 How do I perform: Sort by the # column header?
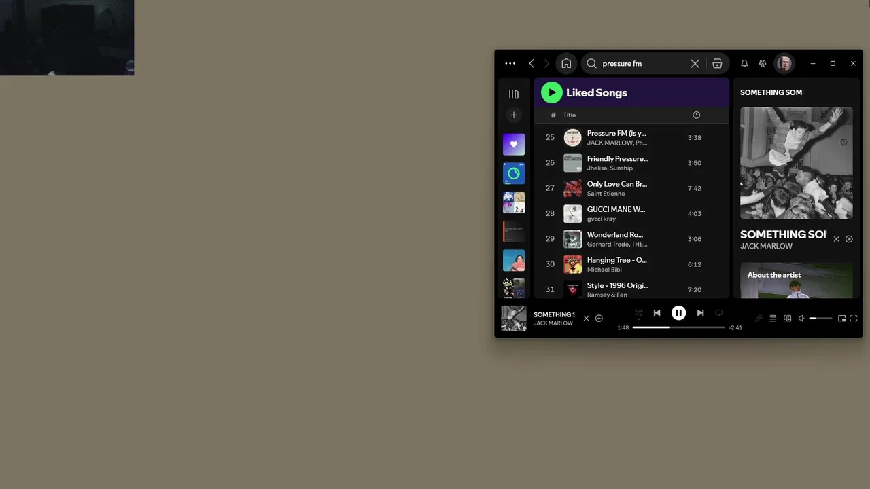pyautogui.click(x=553, y=115)
